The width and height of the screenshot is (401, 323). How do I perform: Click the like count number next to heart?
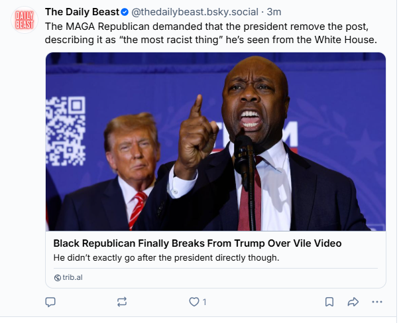click(x=204, y=302)
